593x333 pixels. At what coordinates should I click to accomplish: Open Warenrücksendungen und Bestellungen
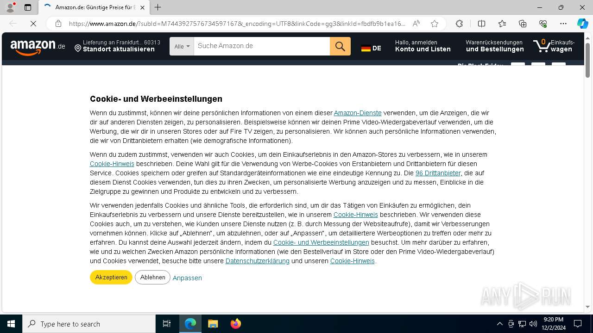coord(495,46)
